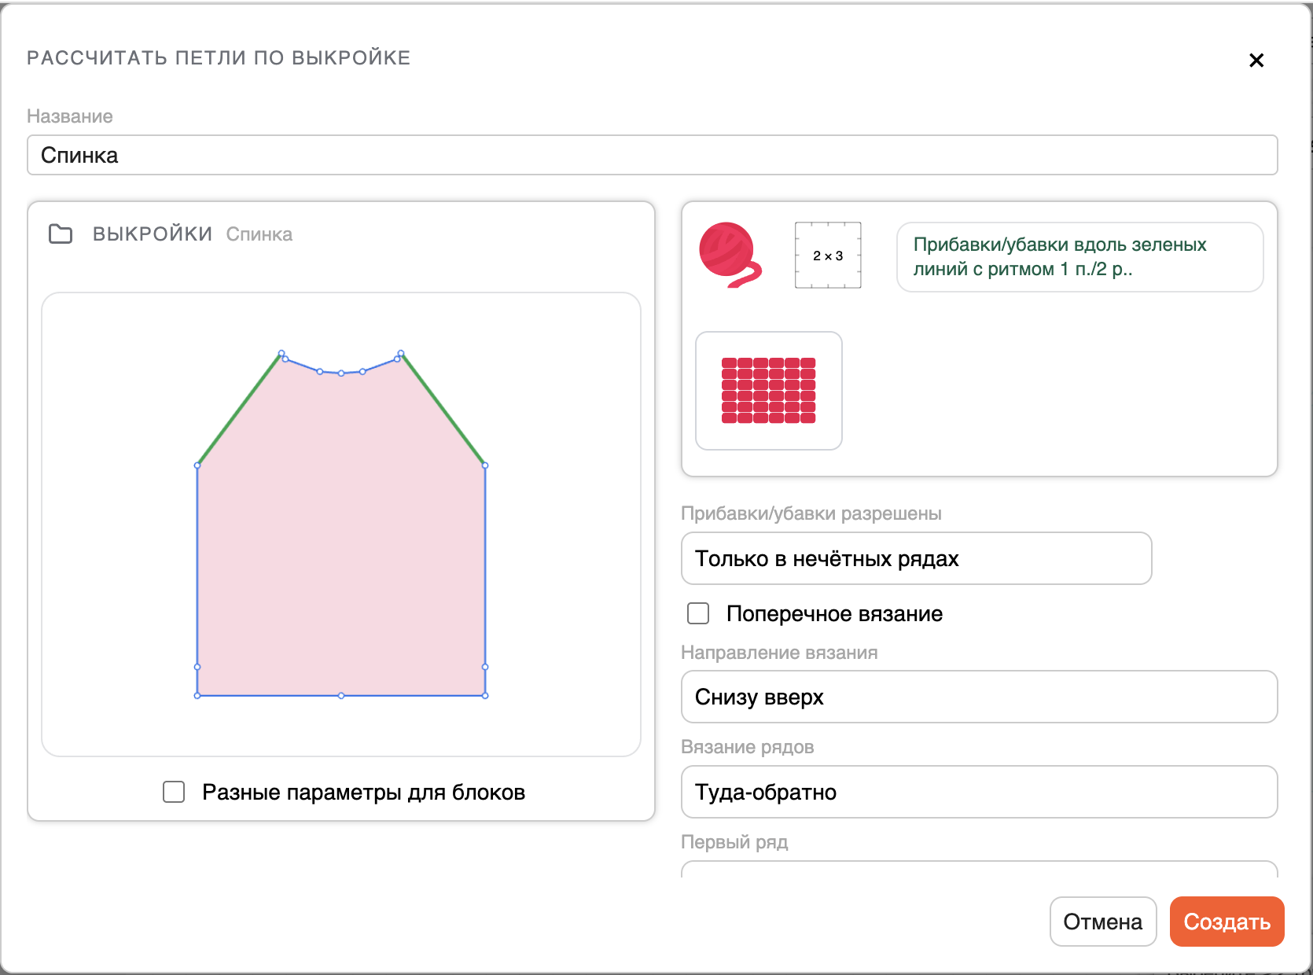The height and width of the screenshot is (975, 1313).
Task: Expand the Снизу вверх direction dropdown
Action: tap(979, 697)
